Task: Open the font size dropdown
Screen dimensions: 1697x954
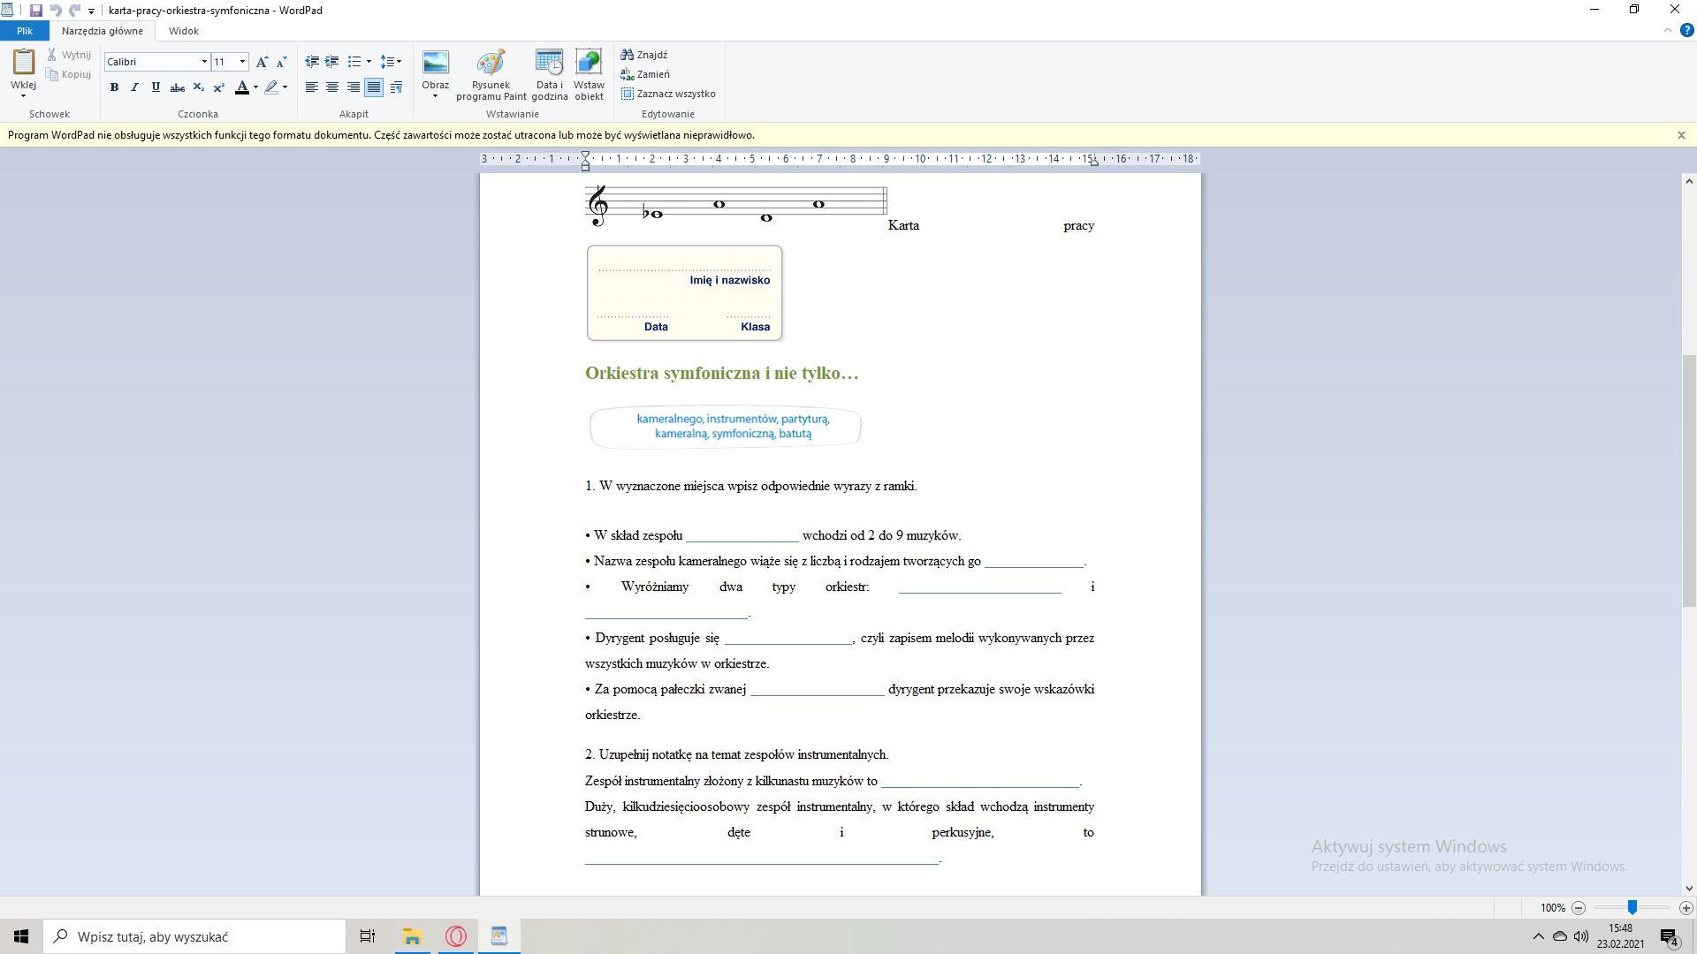Action: tap(242, 62)
